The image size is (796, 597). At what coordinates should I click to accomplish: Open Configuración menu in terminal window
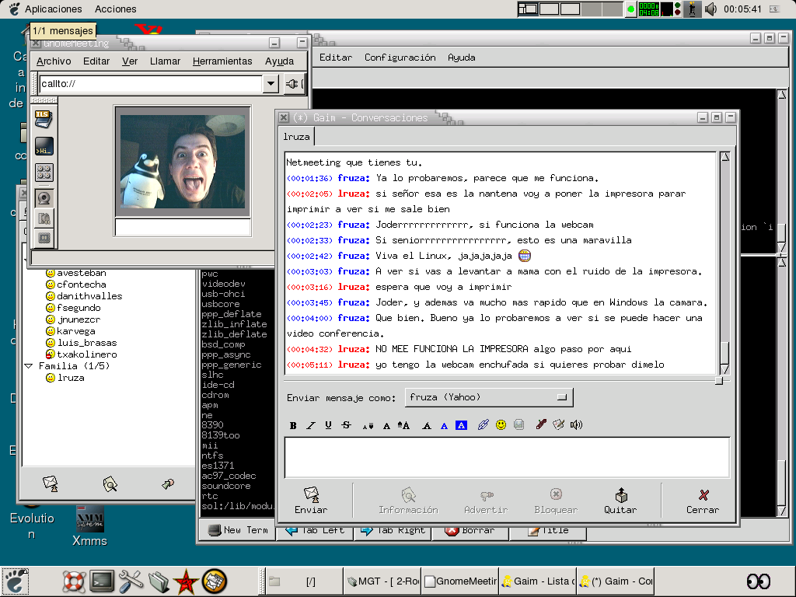click(400, 58)
